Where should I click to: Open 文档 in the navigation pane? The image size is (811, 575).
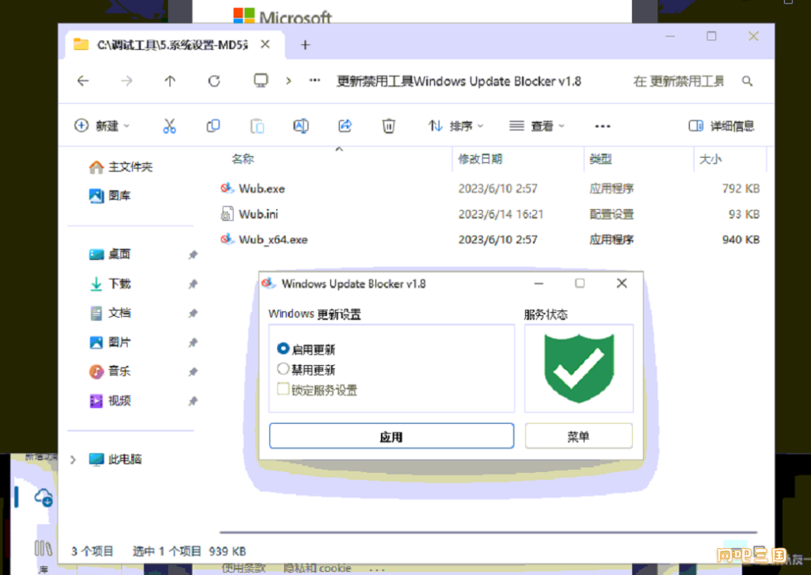coord(109,313)
